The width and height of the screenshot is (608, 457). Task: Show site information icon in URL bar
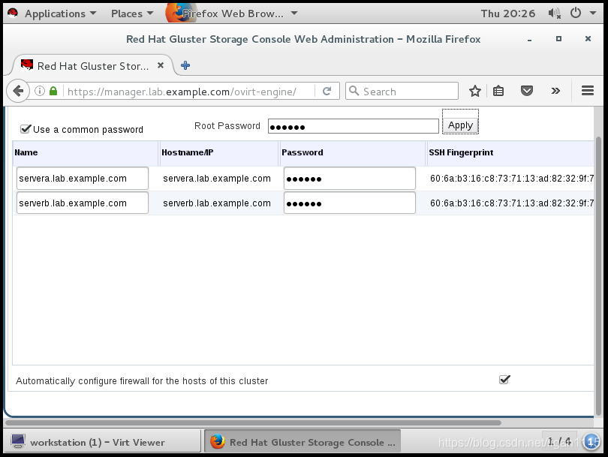coord(40,91)
